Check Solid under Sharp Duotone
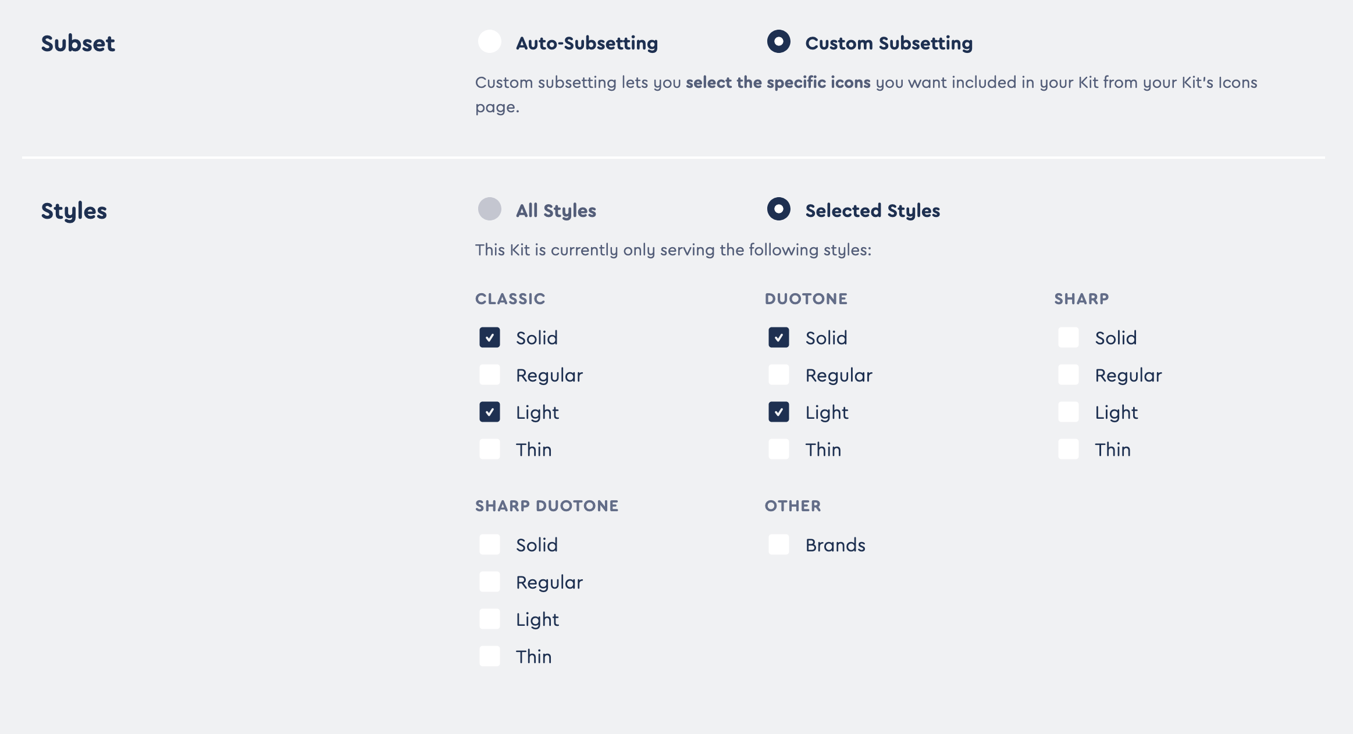 click(489, 544)
